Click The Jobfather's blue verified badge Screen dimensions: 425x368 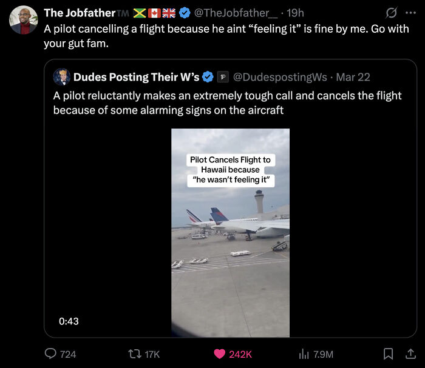pyautogui.click(x=185, y=13)
